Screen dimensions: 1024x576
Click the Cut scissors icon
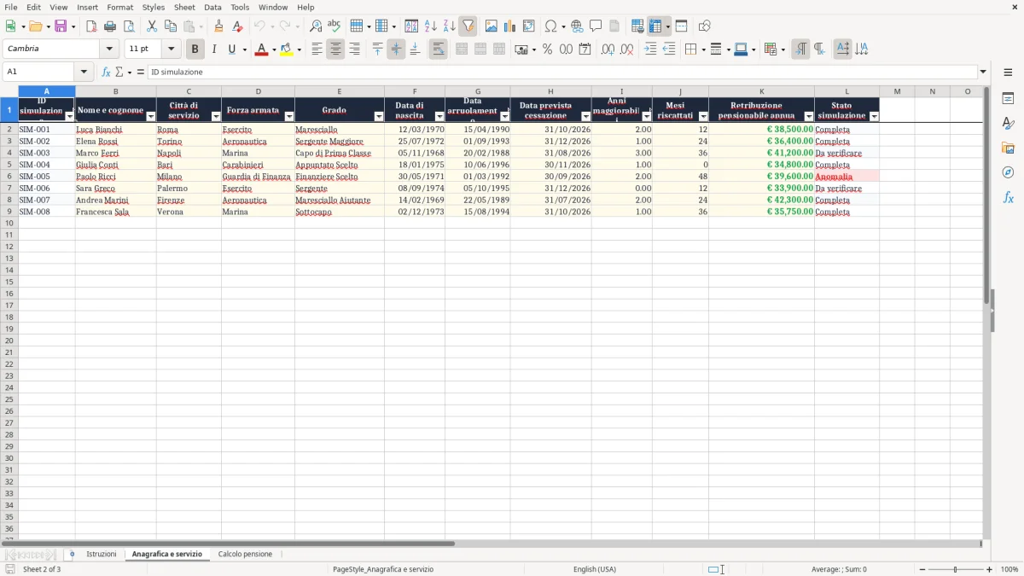pos(152,26)
